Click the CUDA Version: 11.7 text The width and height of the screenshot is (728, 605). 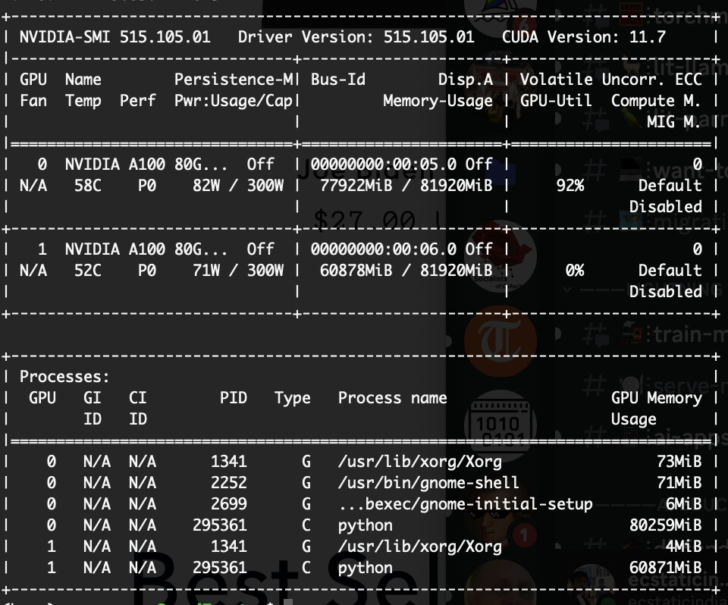coord(584,36)
